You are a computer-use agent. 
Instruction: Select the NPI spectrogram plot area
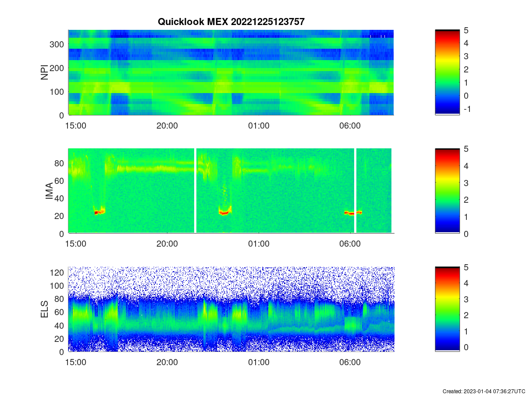point(231,72)
